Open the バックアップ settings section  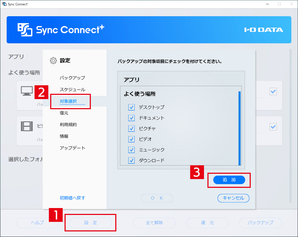72,78
